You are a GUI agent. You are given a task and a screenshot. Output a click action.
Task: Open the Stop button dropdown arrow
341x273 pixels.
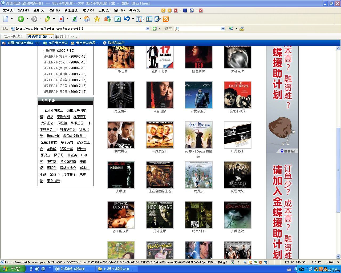[67, 19]
